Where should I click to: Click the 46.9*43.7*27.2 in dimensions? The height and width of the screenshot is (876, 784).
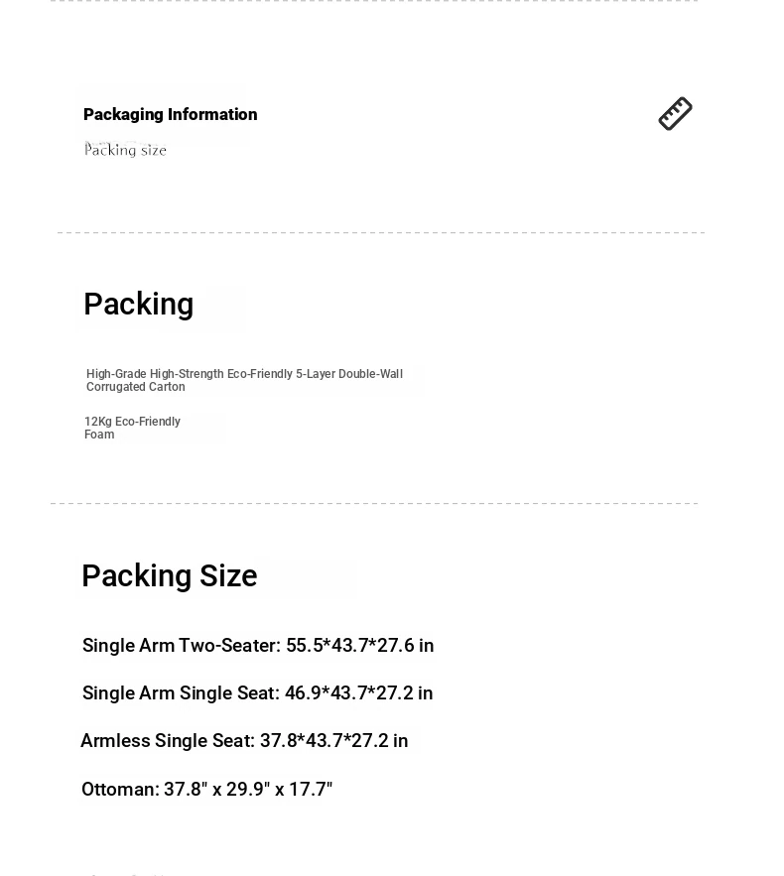(358, 692)
